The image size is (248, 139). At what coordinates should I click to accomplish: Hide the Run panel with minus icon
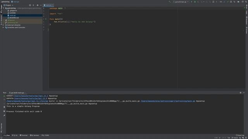(x=244, y=93)
